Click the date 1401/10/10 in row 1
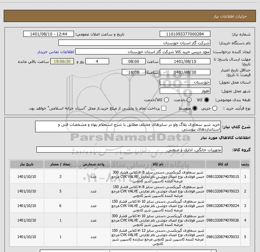260x252 pixels. [x=27, y=177]
